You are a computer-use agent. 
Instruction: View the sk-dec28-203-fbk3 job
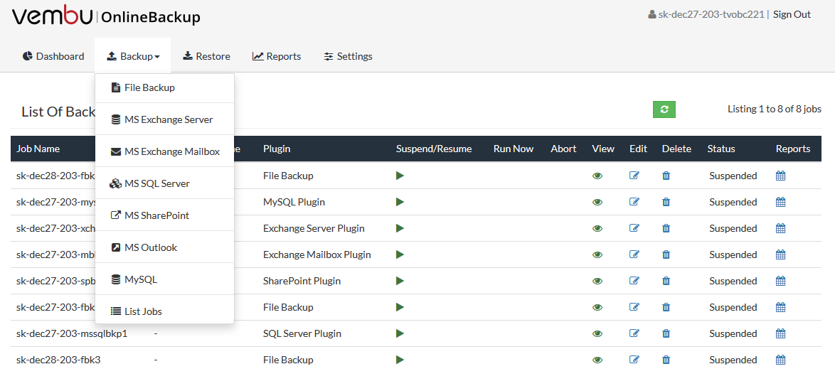tap(597, 360)
